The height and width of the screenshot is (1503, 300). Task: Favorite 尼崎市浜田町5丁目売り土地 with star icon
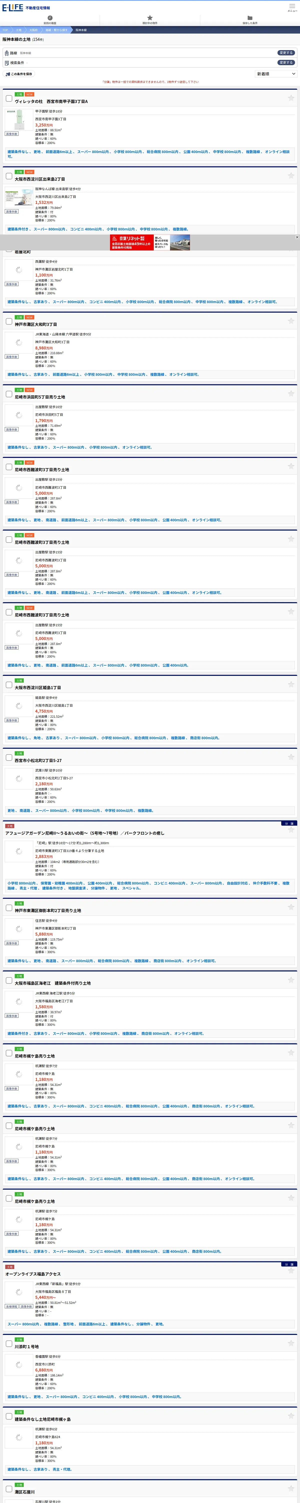[x=291, y=393]
